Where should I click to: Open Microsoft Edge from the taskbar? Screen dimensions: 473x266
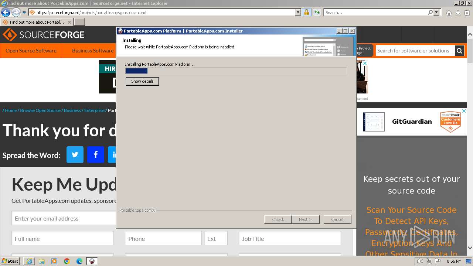79,261
